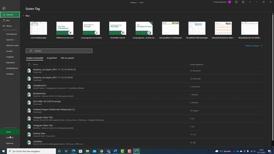Click Schließen in the sidebar
This screenshot has width=274, height=154.
(10, 74)
